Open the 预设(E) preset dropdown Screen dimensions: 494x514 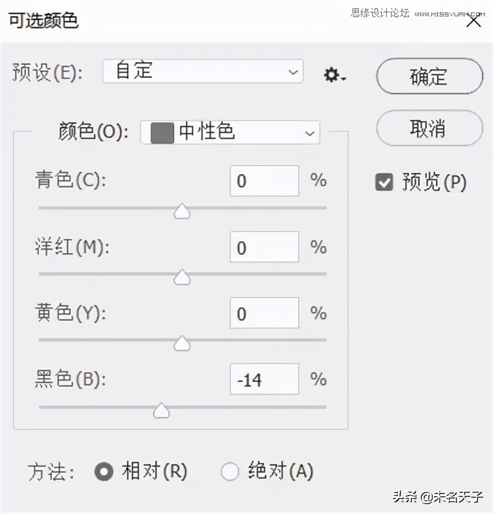pyautogui.click(x=203, y=72)
